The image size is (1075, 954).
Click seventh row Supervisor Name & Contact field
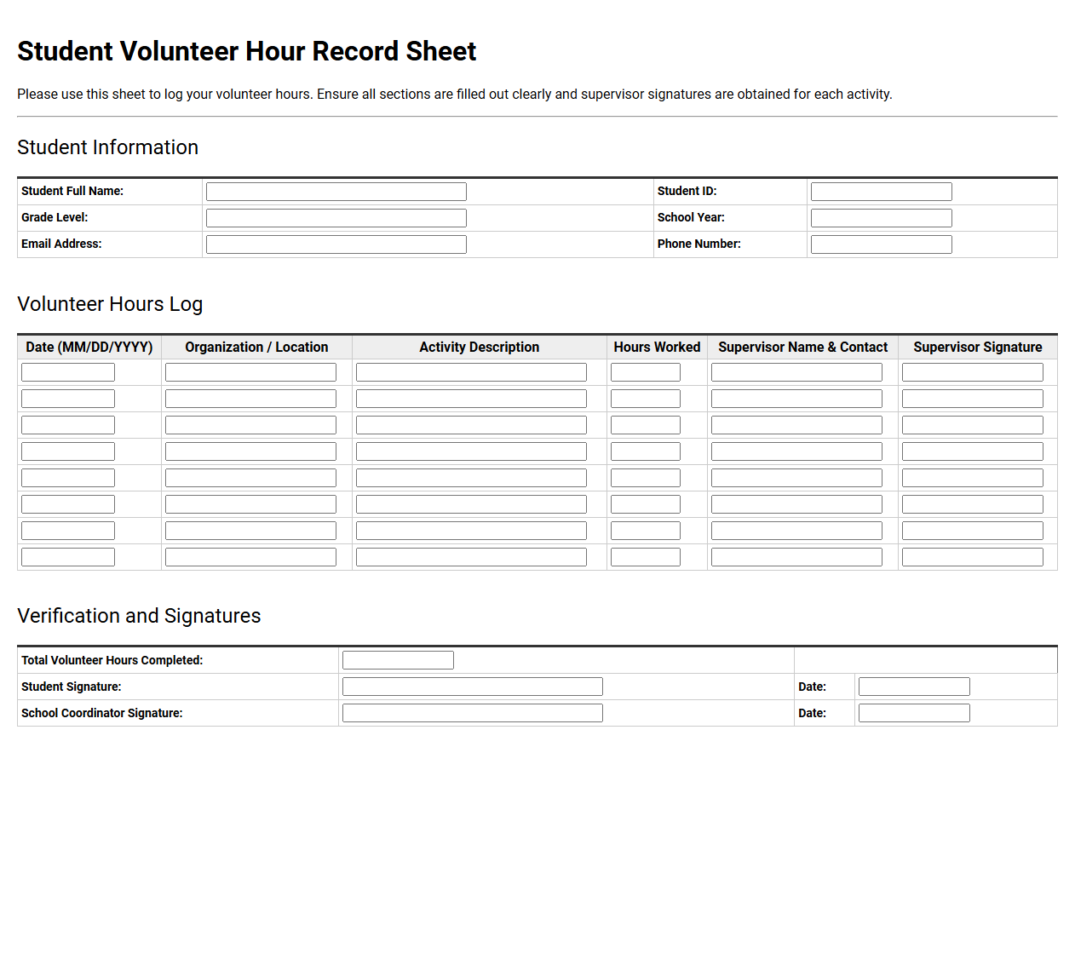(796, 531)
